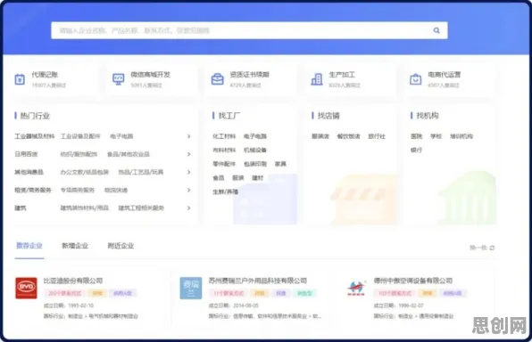This screenshot has width=532, height=342.
Task: Open the 资质证书续期 service
Action: tap(249, 75)
